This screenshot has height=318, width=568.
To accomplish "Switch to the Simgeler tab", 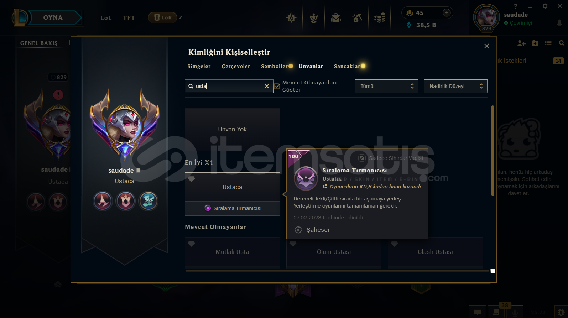I will click(199, 66).
